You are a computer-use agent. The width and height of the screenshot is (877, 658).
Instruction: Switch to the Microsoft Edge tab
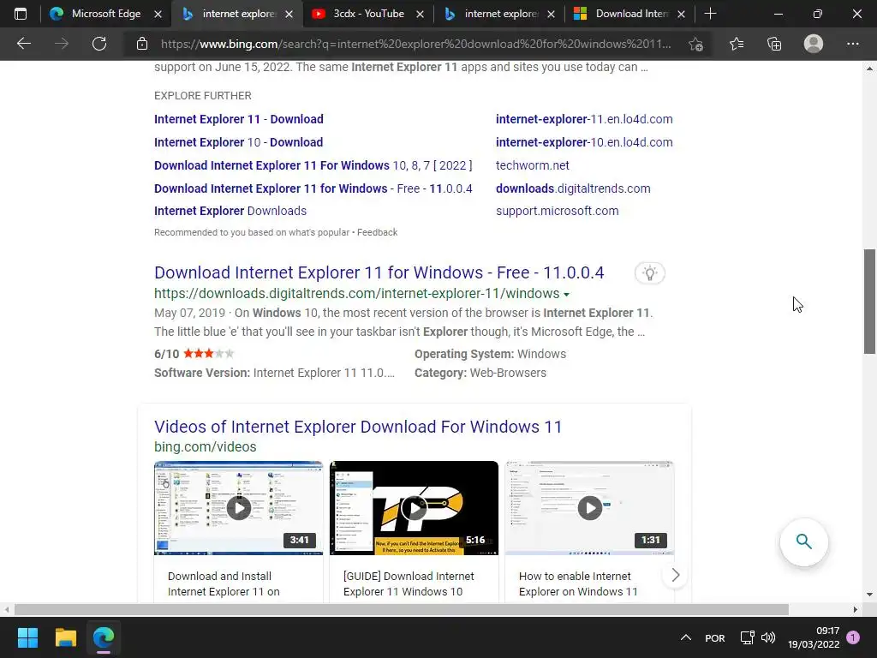(x=105, y=14)
